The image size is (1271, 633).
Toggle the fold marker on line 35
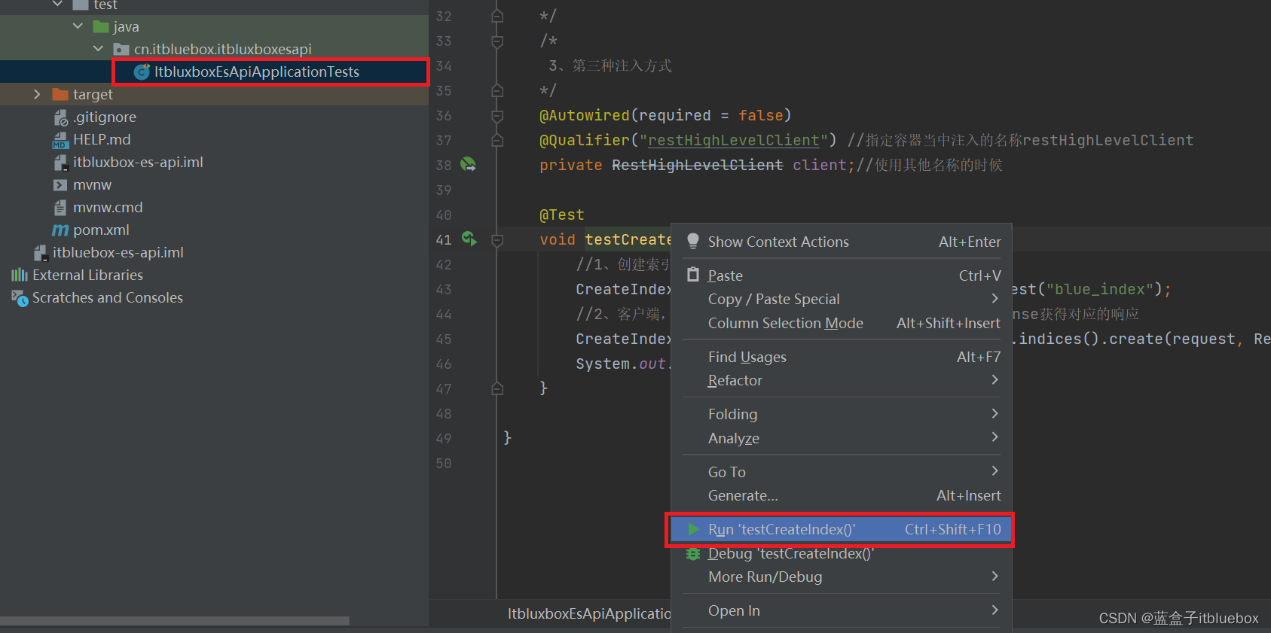point(497,90)
